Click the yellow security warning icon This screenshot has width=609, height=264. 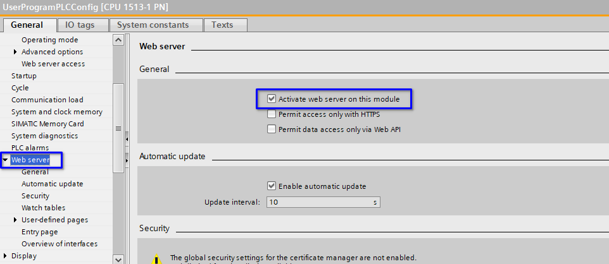tap(156, 259)
